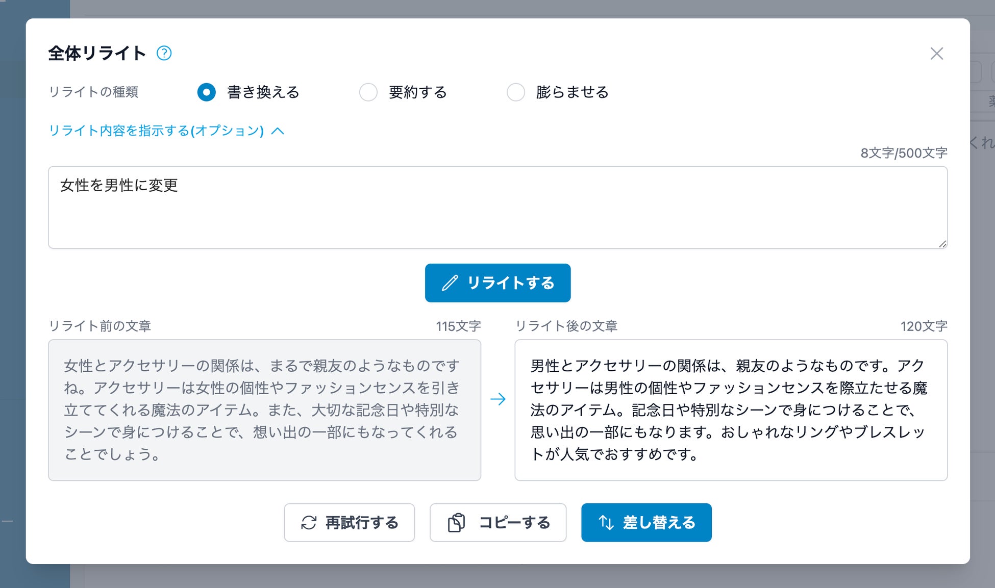This screenshot has height=588, width=995.
Task: Click the リライト前の文章 original text box
Action: click(x=264, y=410)
